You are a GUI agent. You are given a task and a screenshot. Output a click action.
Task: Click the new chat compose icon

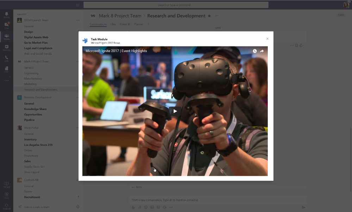tap(78, 5)
